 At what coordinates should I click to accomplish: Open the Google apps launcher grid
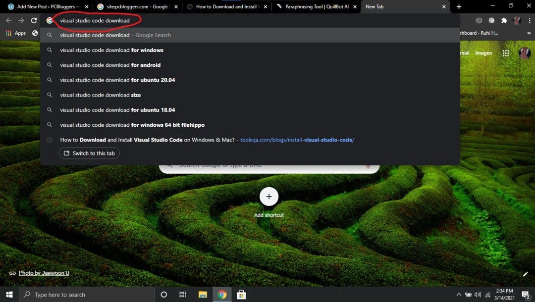pos(506,53)
